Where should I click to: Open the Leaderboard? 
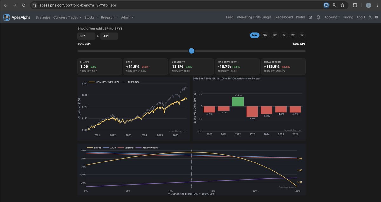(284, 17)
